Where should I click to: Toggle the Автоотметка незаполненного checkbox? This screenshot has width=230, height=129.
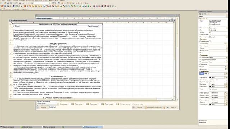[x=227, y=80]
